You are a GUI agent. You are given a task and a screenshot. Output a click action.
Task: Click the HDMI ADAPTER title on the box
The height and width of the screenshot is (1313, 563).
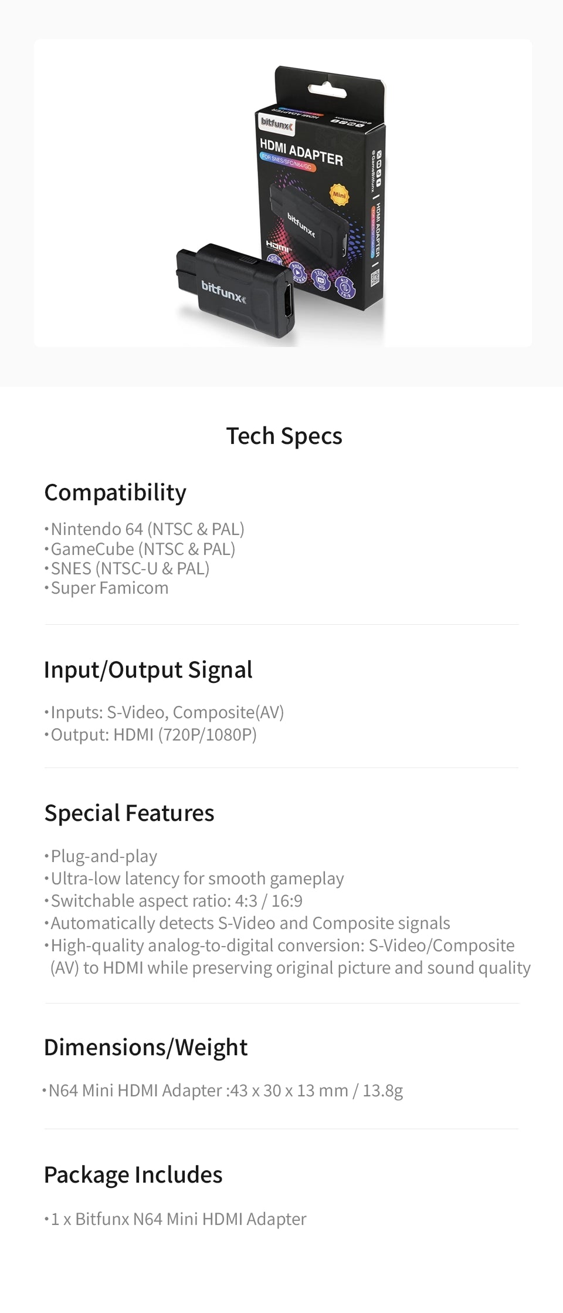coord(301,151)
